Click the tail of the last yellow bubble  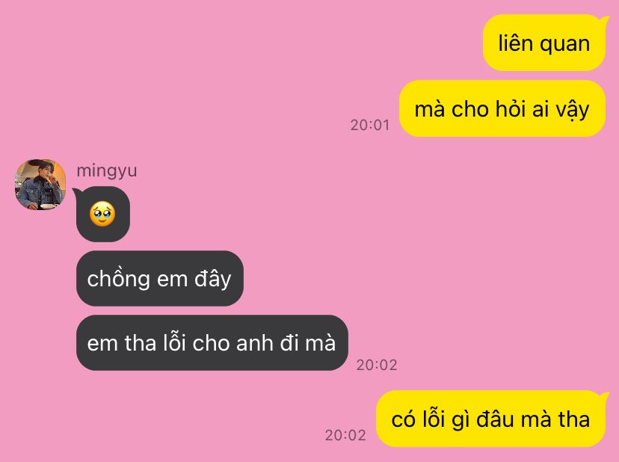604,395
